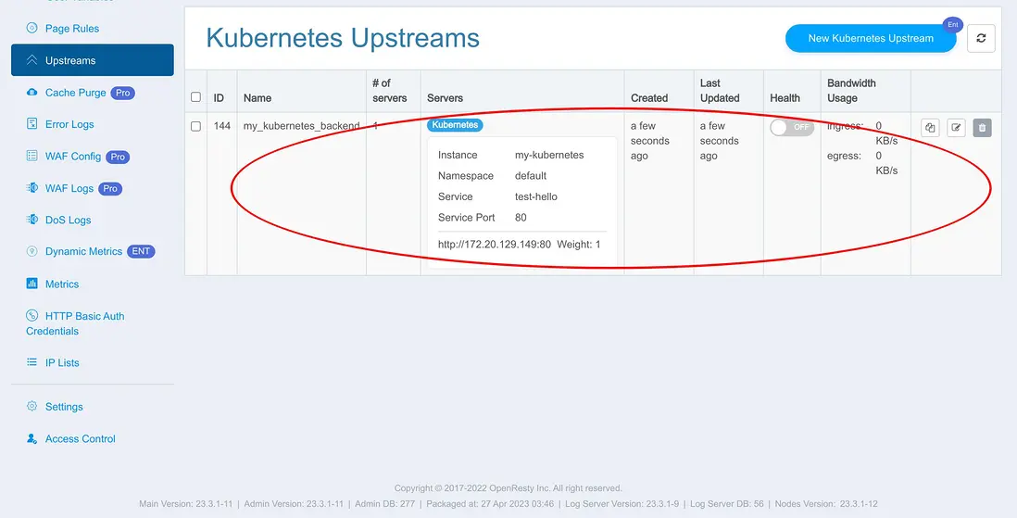Open Page Rules in the sidebar
The image size is (1017, 518).
(72, 29)
